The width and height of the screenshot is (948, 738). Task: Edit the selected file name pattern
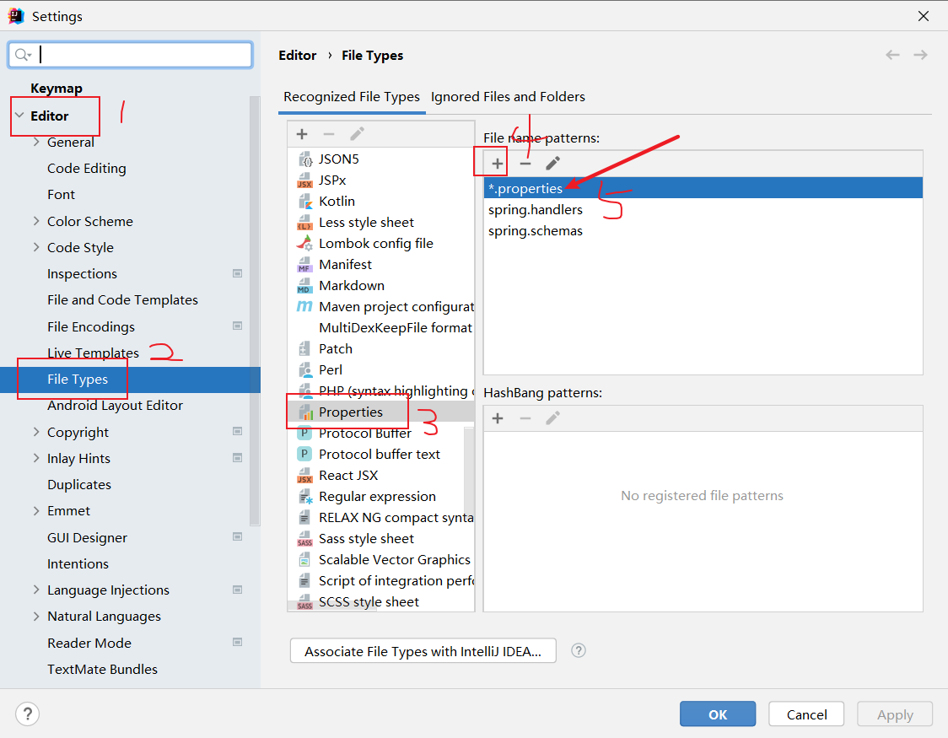click(x=552, y=163)
